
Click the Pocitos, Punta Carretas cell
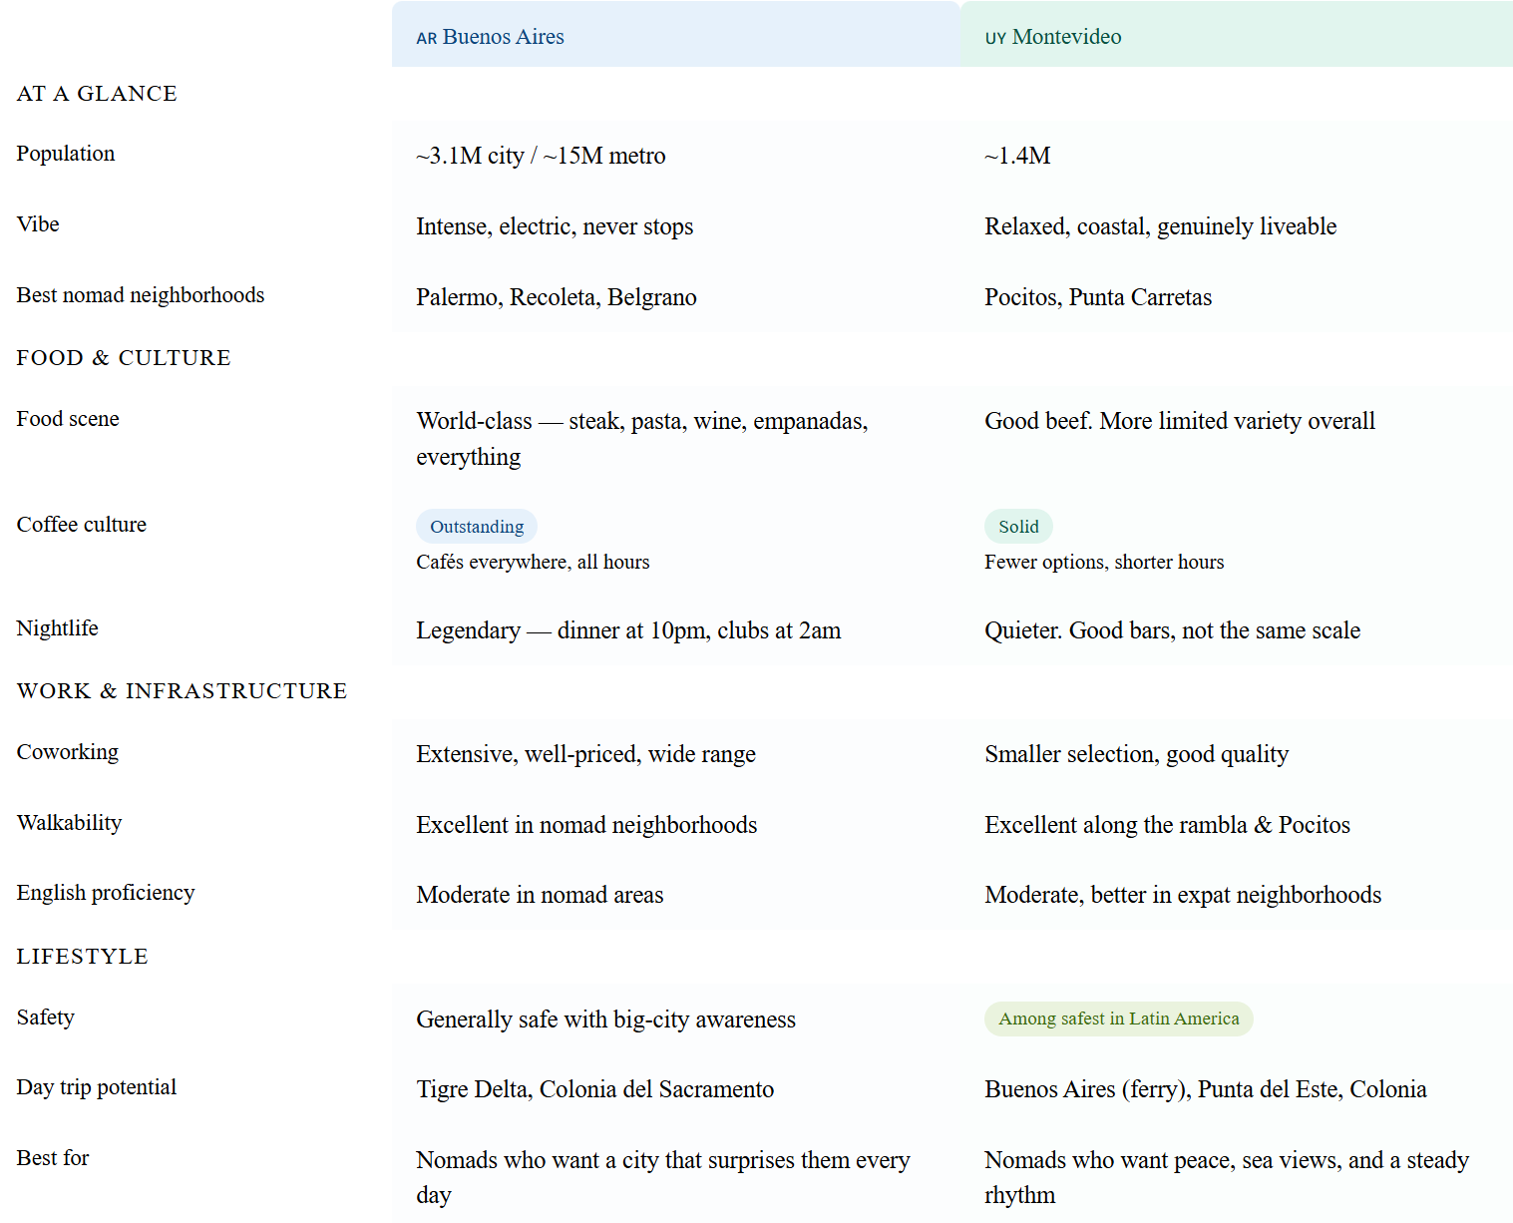1098,297
